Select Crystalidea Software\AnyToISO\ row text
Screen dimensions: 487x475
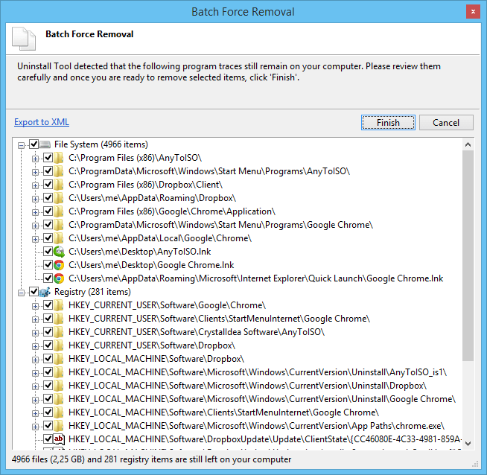click(x=197, y=332)
